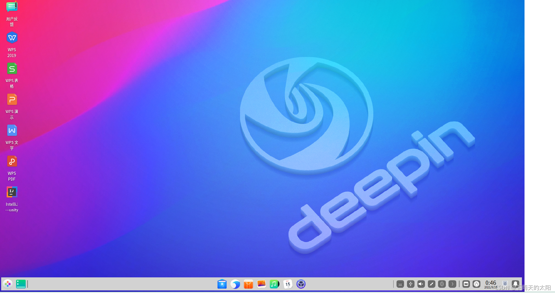Toggle the Bluetooth tray icon
This screenshot has height=293, width=555.
pyautogui.click(x=442, y=284)
